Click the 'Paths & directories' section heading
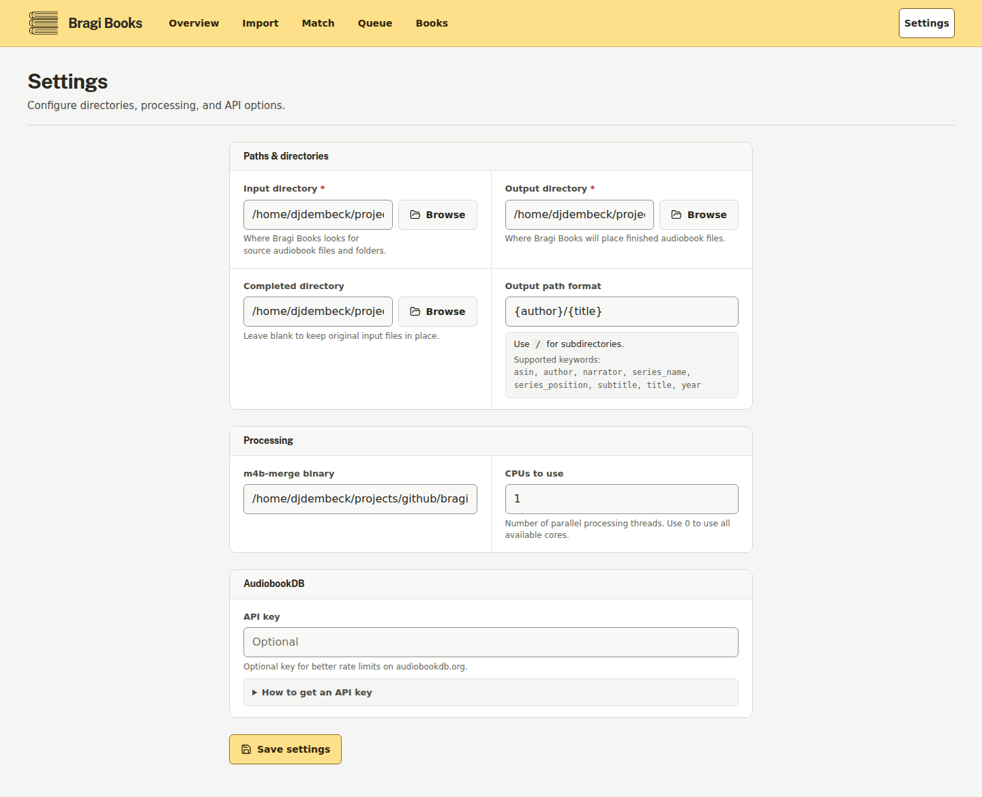Viewport: 982px width, 797px height. (286, 156)
